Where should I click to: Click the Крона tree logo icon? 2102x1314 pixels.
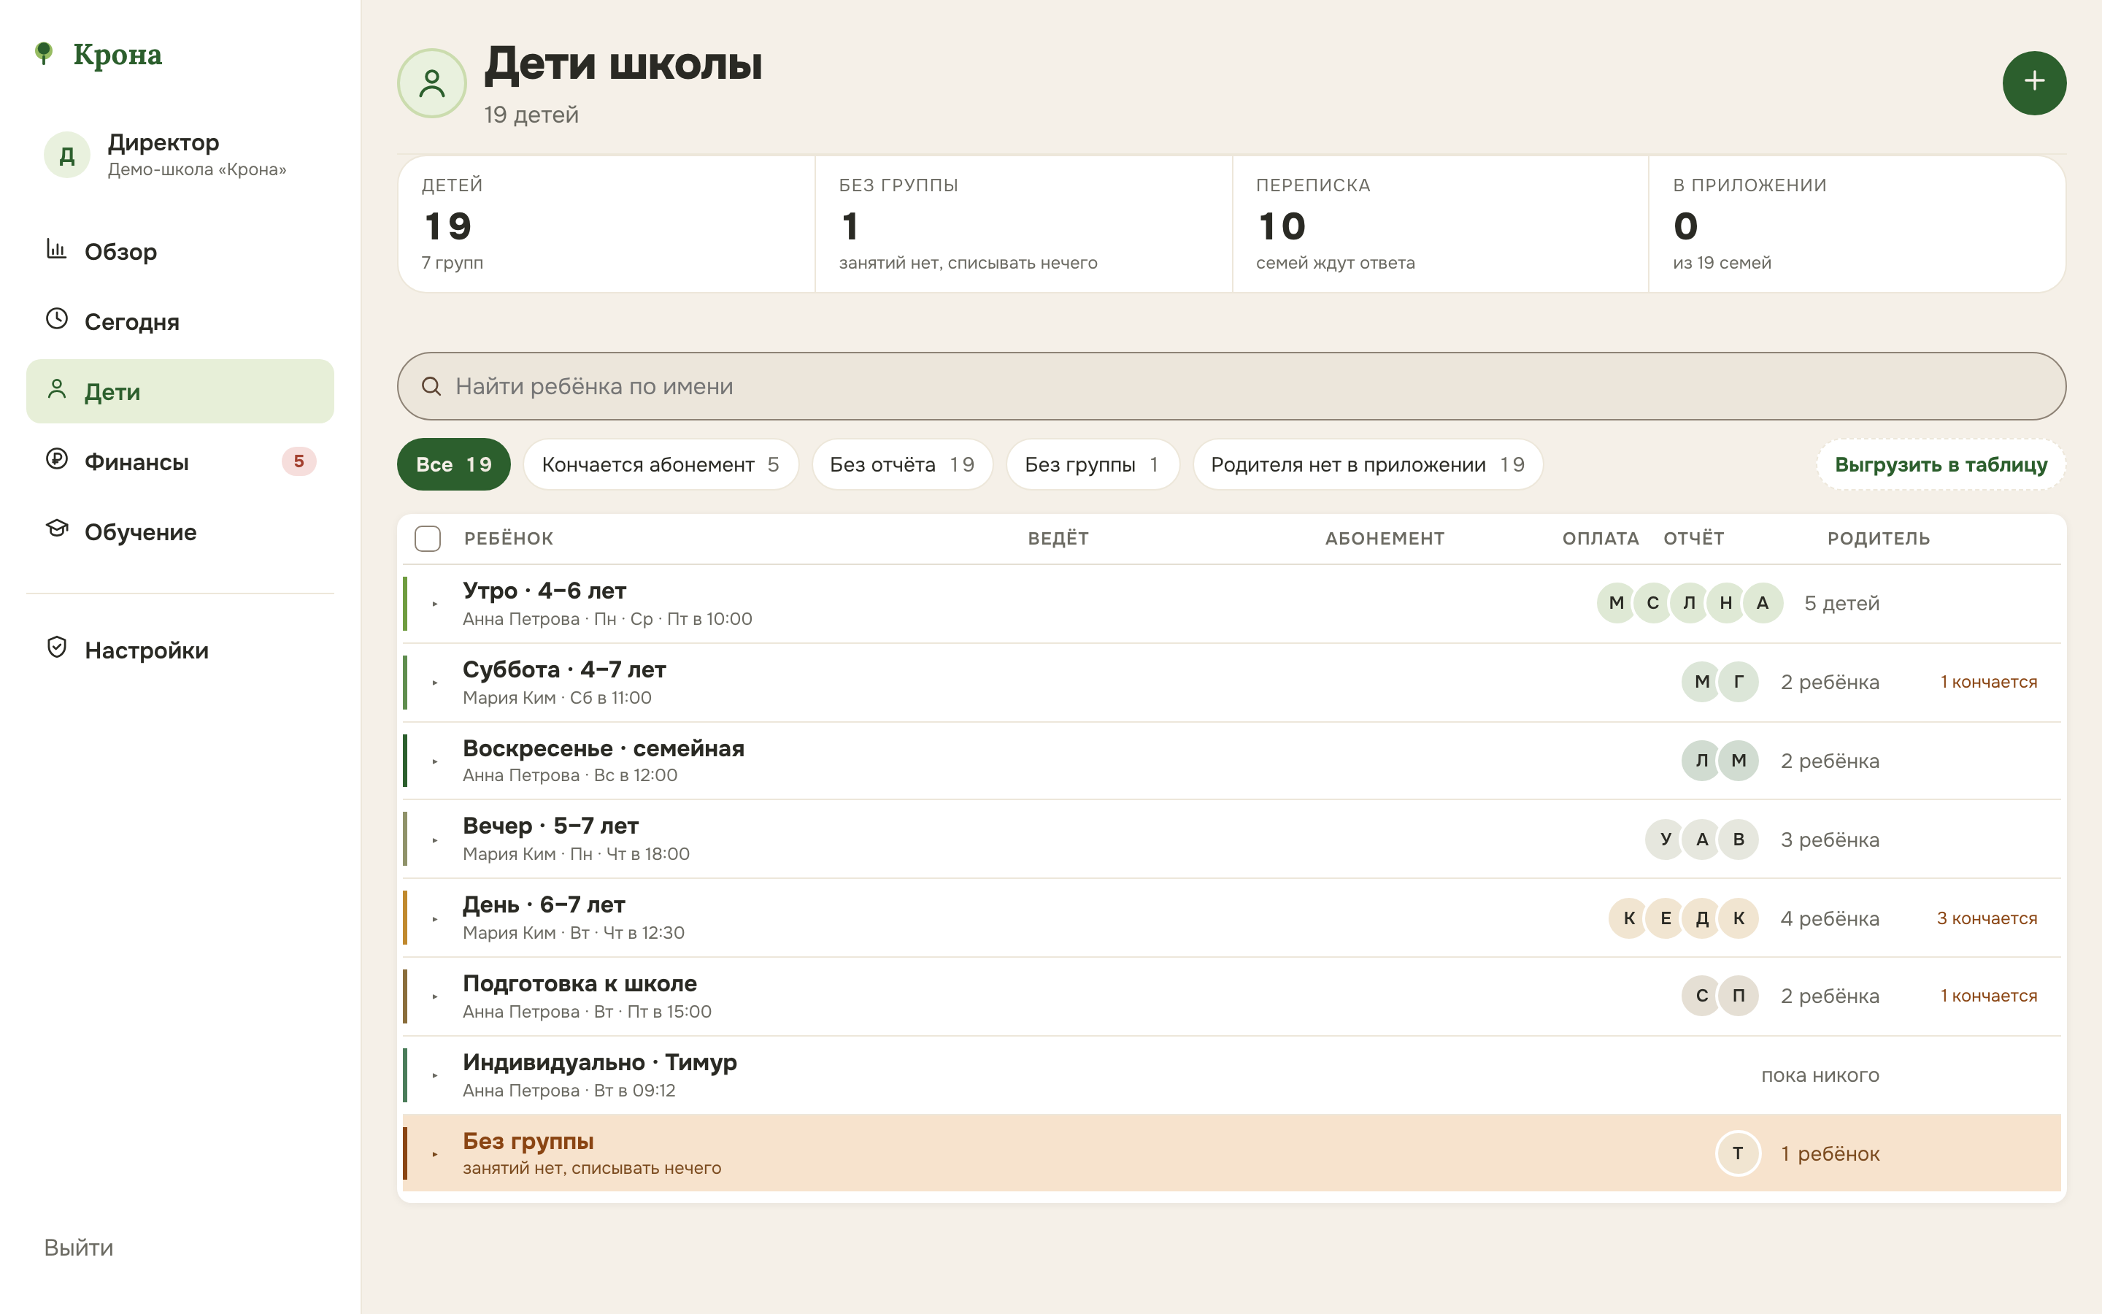coord(45,53)
